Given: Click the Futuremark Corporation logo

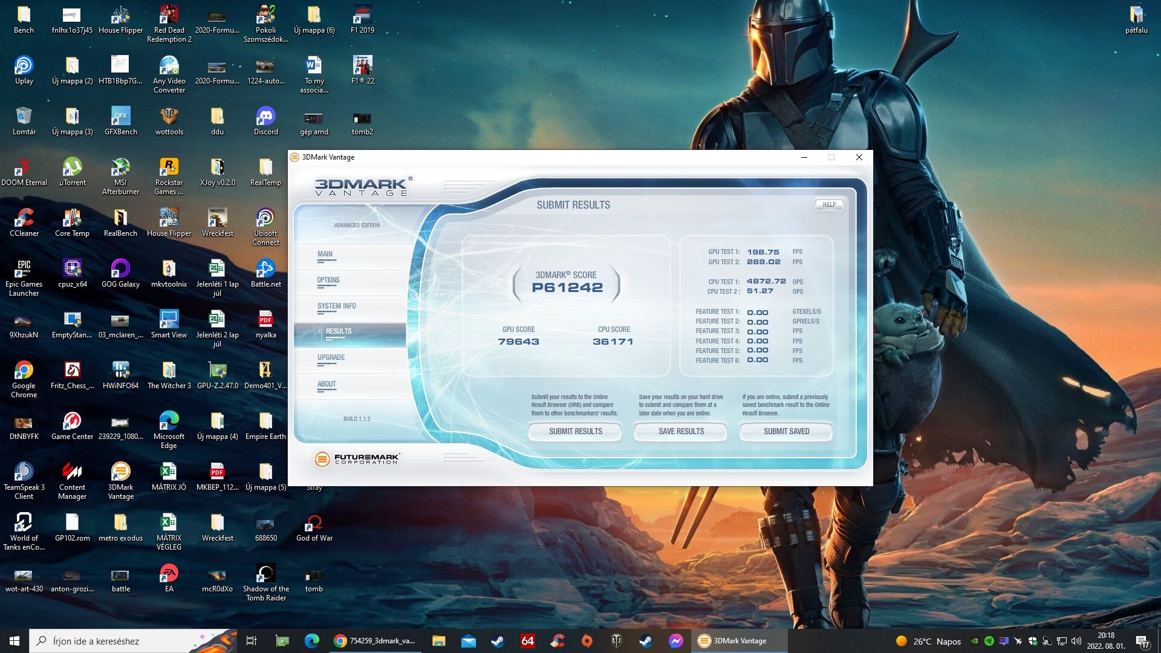Looking at the screenshot, I should coord(357,459).
